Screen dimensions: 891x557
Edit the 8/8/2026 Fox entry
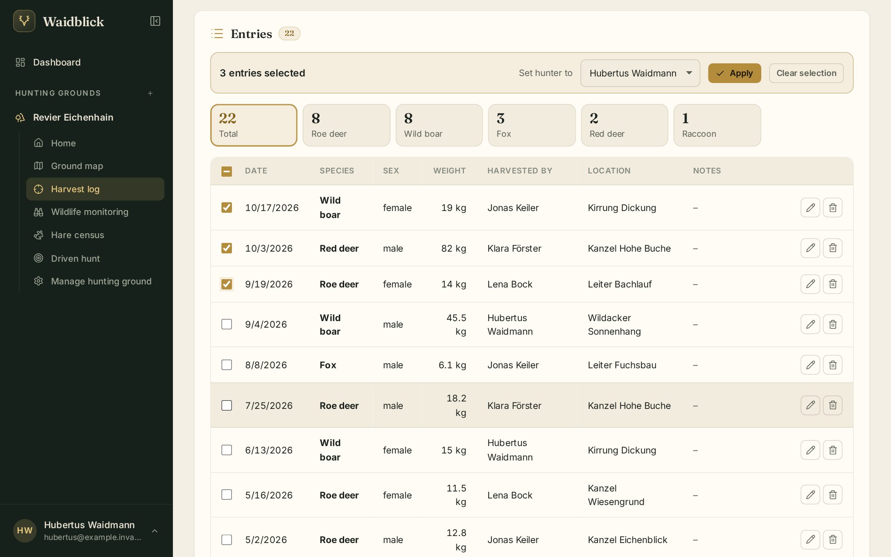click(x=810, y=365)
